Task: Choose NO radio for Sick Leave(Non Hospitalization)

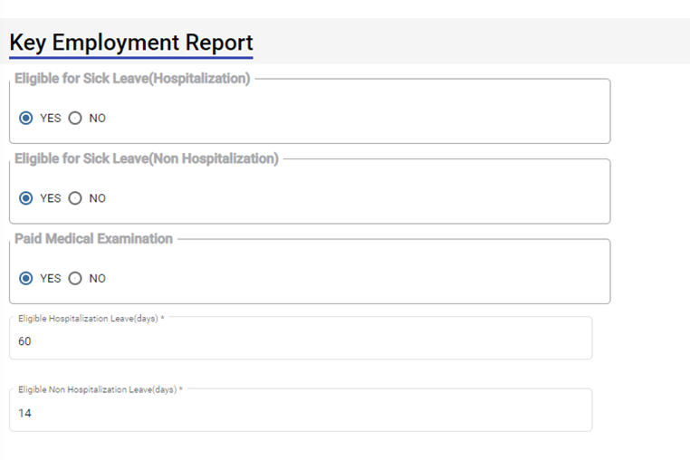Action: [75, 198]
